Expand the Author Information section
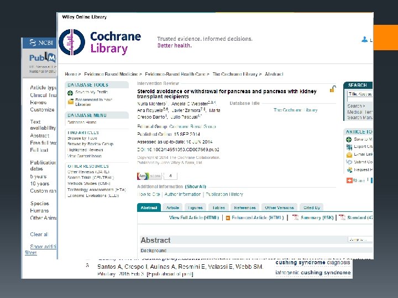Viewport: 398px width, 298px height. pos(182,194)
